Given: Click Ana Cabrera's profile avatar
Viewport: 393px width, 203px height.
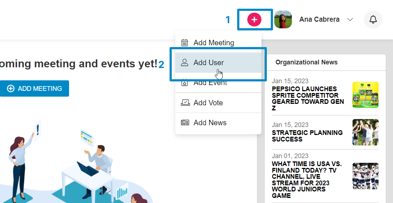Looking at the screenshot, I should pos(283,20).
